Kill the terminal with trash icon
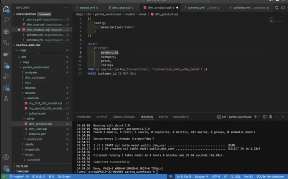 pos(271,117)
